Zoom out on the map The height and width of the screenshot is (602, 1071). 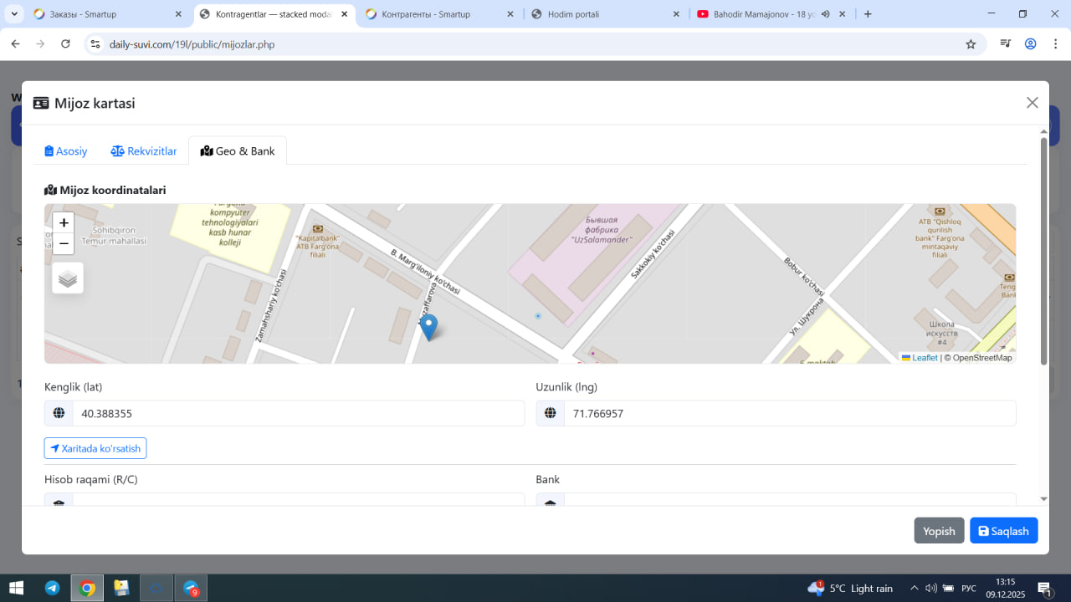click(x=64, y=244)
